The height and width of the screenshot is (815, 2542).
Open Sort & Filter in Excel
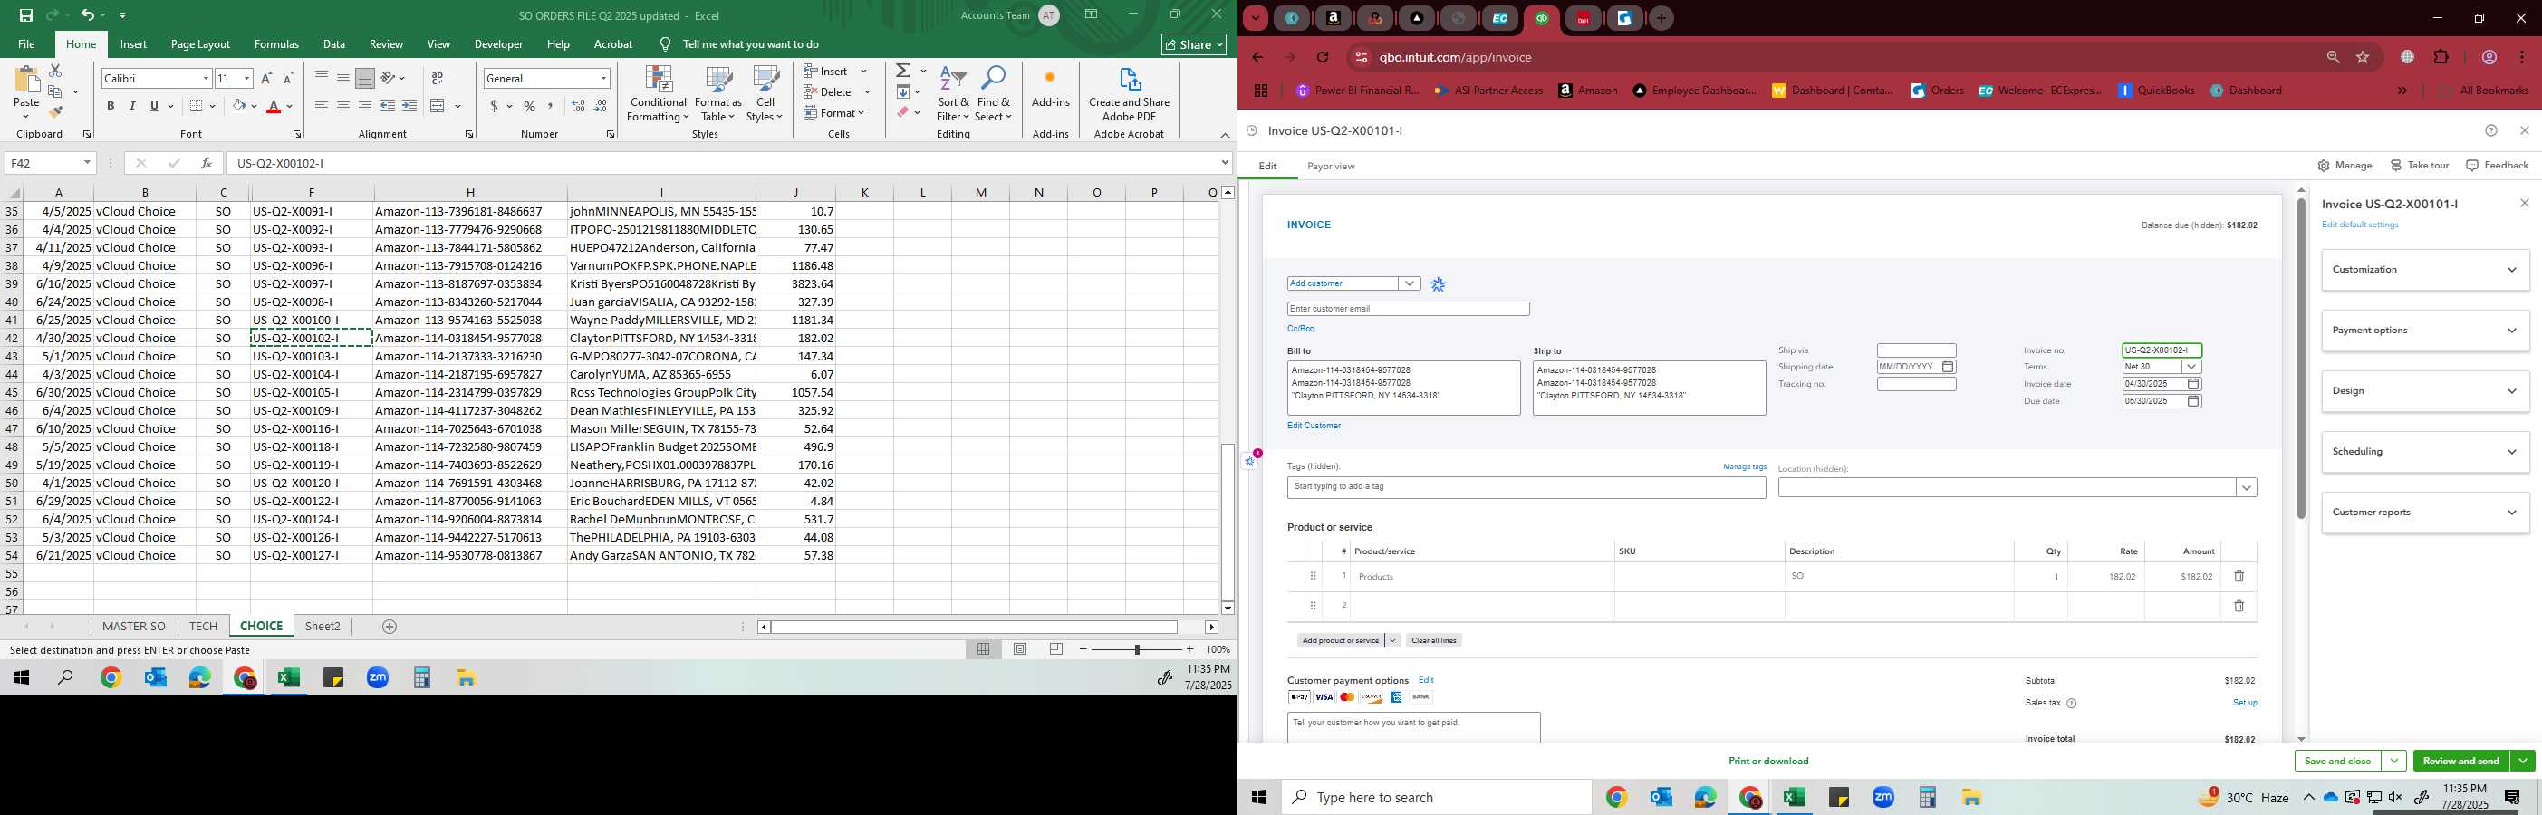point(953,95)
